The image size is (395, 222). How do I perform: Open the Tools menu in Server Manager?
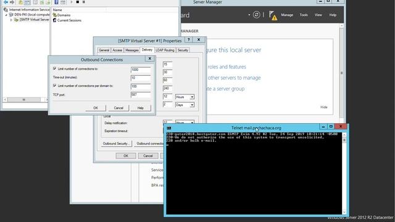tap(304, 15)
